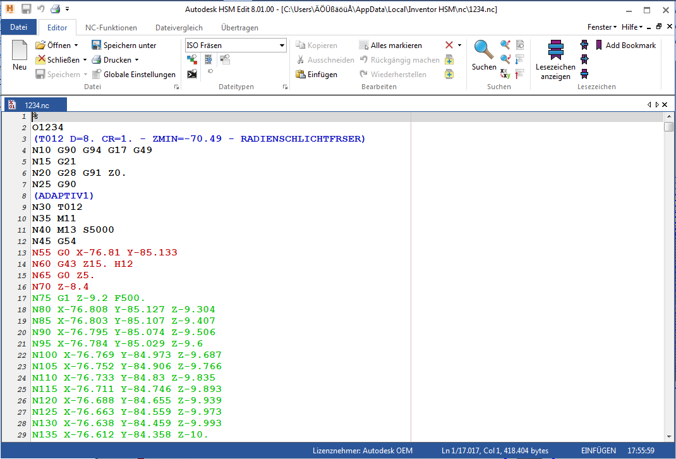
Task: Click the red line "N60 G43 Z15. H12"
Action: point(82,264)
